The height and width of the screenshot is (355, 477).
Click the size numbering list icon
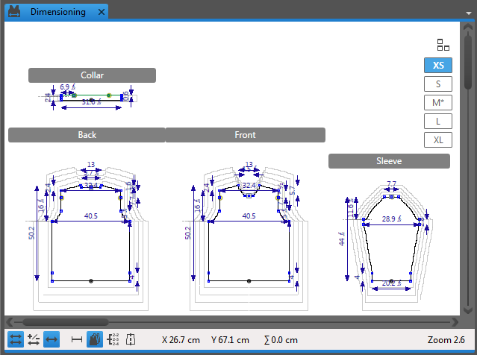pos(114,340)
